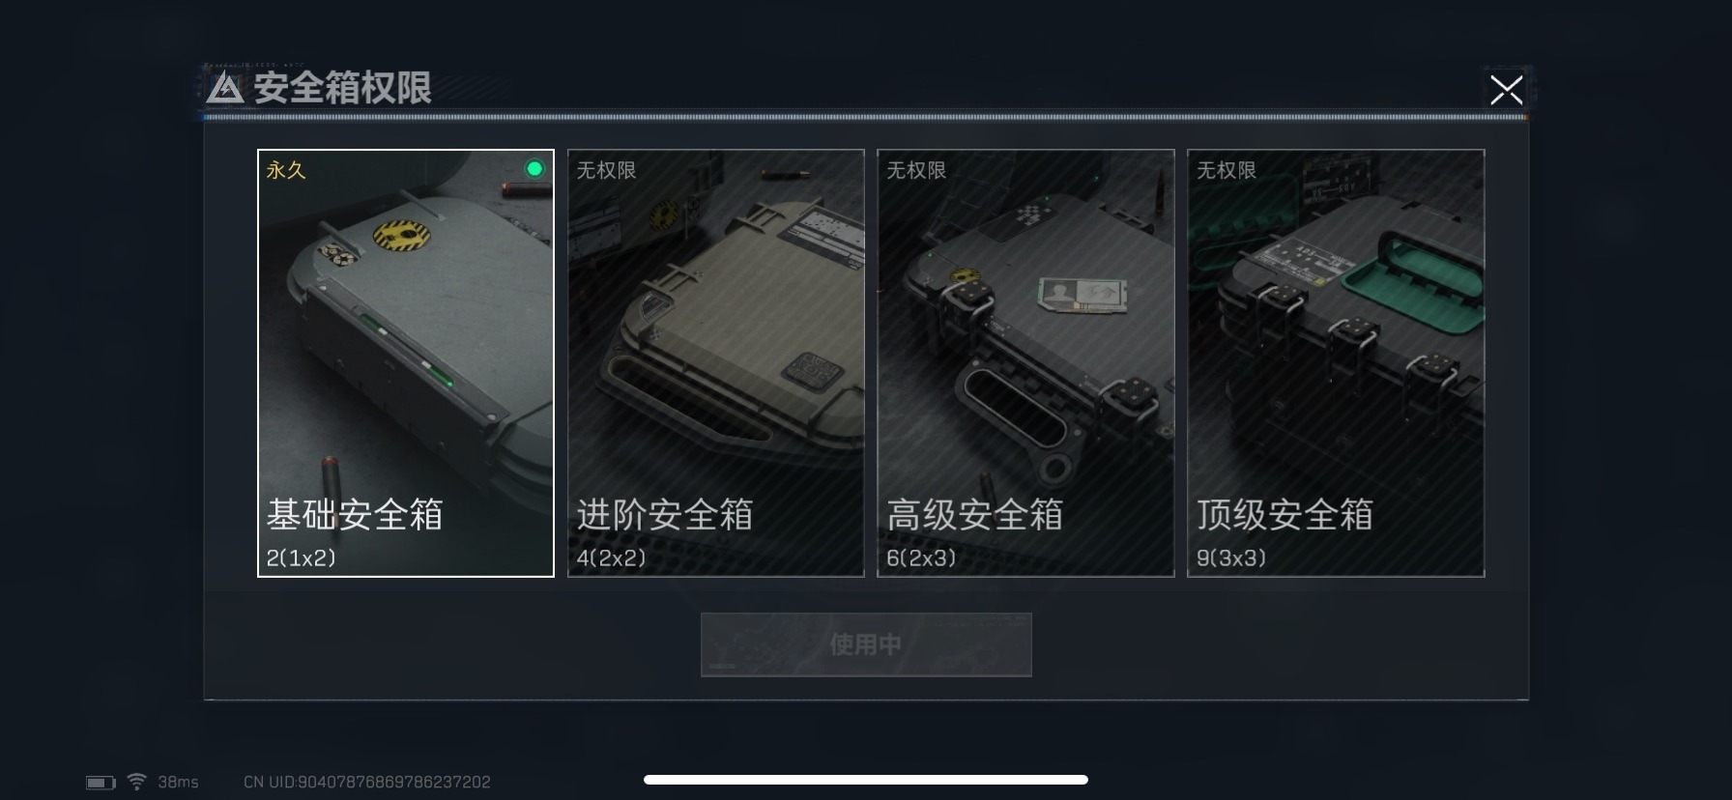
Task: Click the CN UID text
Action: point(367,782)
